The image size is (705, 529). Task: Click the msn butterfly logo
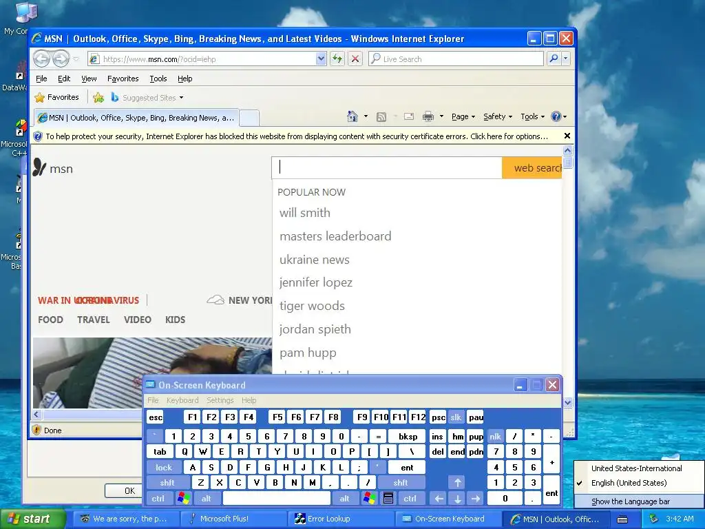click(39, 167)
